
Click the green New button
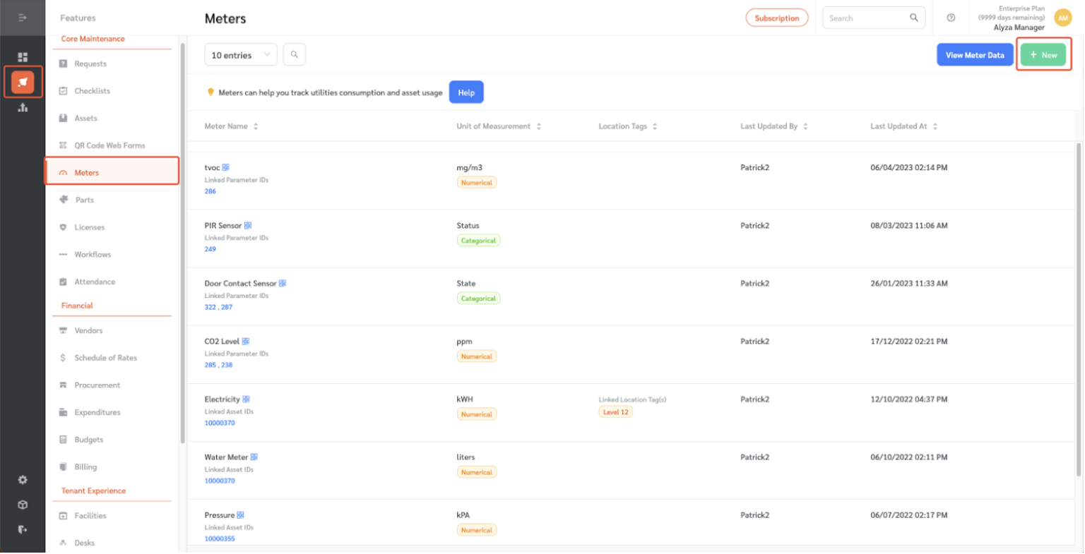(1043, 54)
